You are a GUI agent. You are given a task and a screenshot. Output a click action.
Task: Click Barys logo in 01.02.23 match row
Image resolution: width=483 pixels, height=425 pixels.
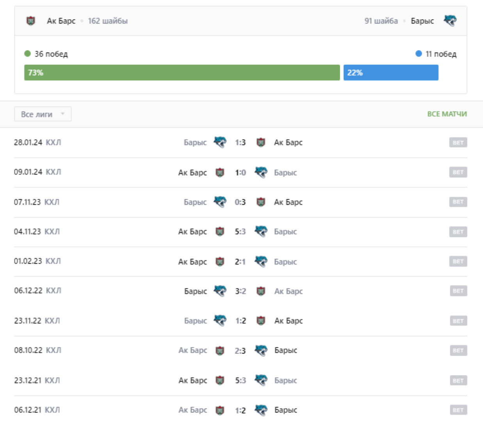tap(261, 261)
